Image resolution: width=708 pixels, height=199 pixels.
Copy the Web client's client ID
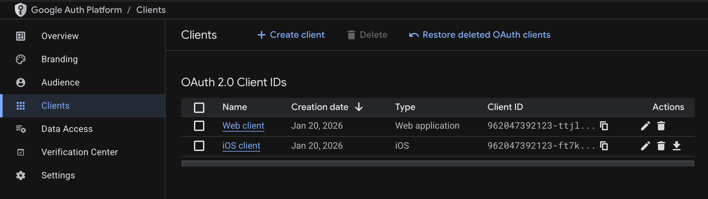coord(604,126)
